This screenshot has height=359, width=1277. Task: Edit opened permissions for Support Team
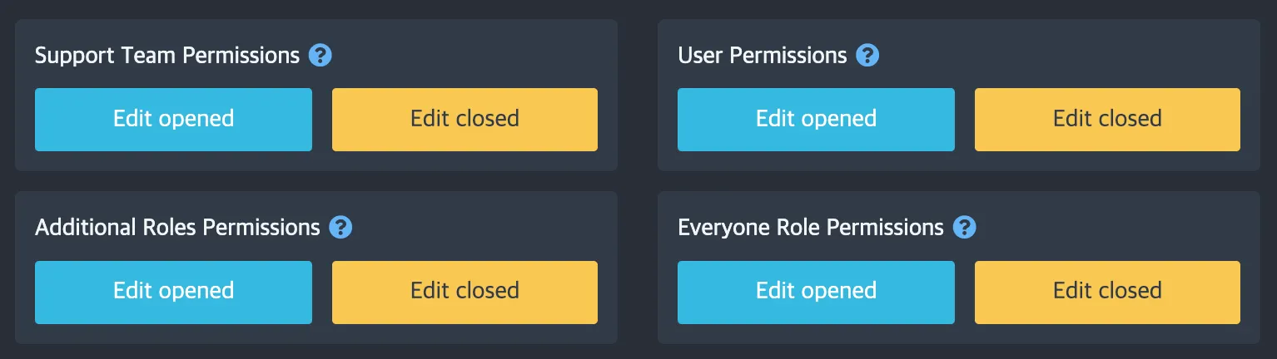click(173, 120)
